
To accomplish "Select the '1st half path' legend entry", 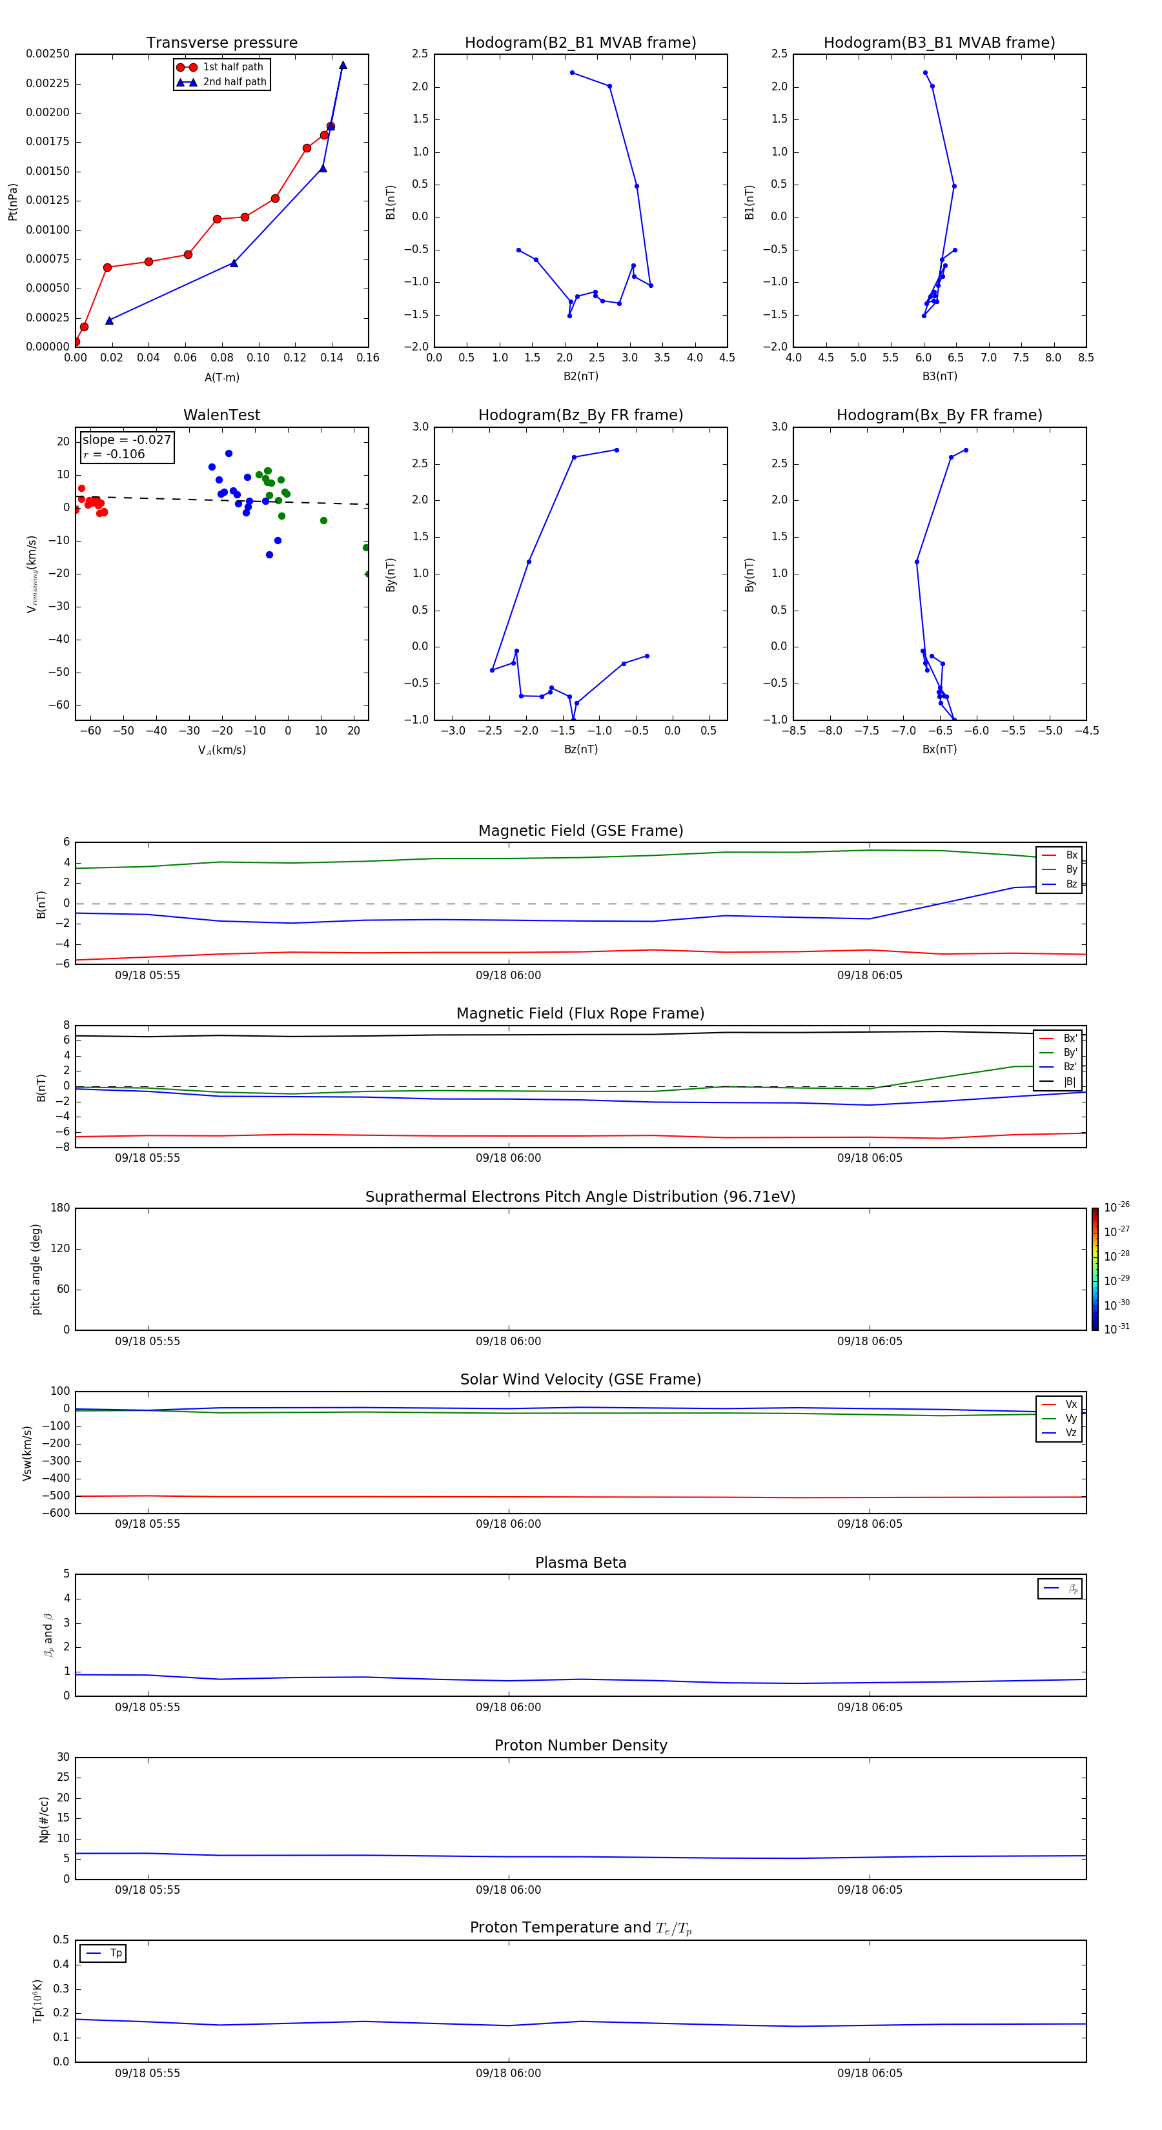I will [x=221, y=67].
